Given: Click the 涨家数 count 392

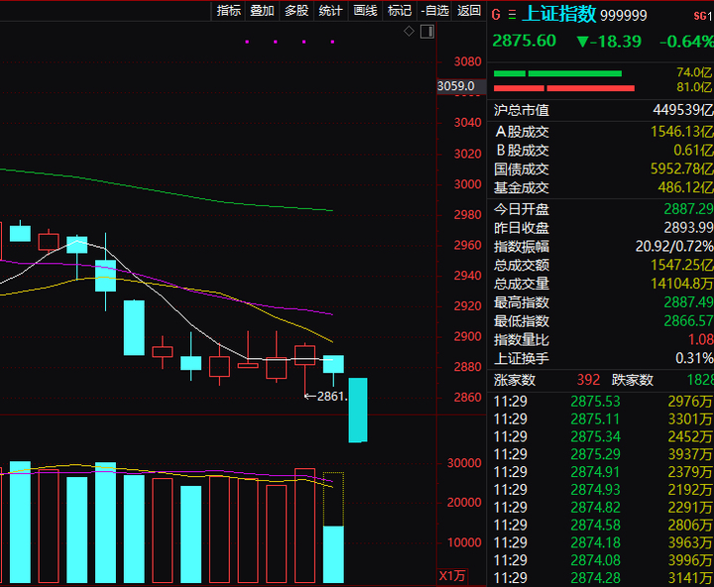Looking at the screenshot, I should 588,380.
